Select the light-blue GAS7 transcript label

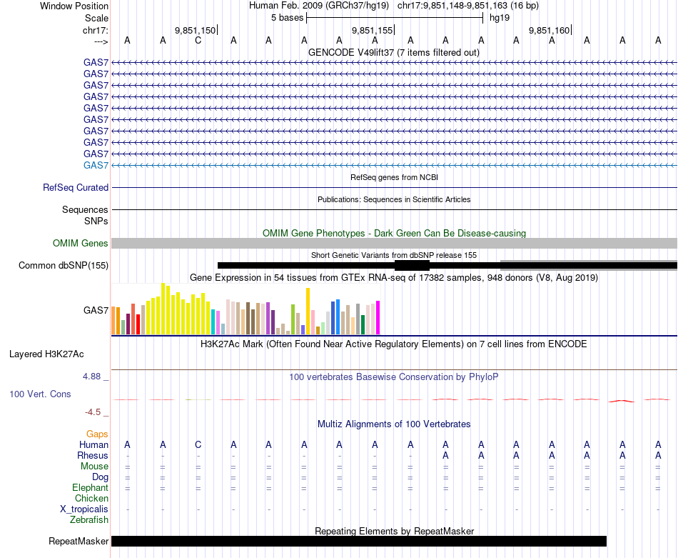point(96,165)
